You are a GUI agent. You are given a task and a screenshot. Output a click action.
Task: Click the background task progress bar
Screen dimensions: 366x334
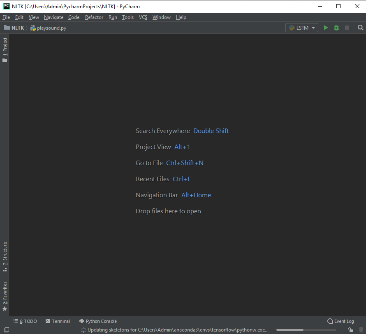(306, 330)
